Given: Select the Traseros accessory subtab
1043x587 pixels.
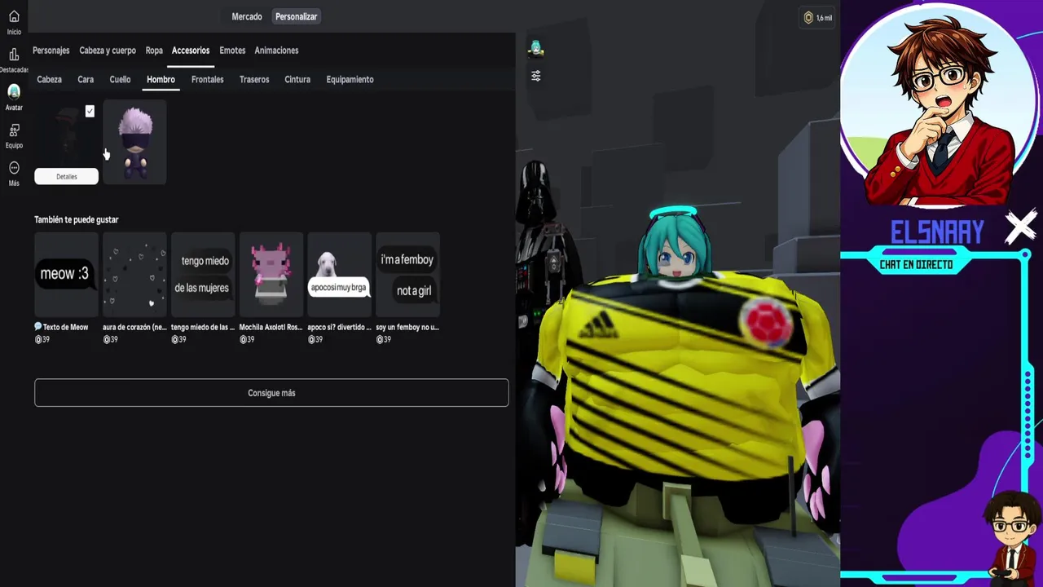Looking at the screenshot, I should pyautogui.click(x=254, y=80).
